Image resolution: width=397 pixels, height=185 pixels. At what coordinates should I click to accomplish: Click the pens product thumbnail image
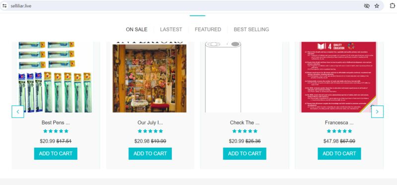pos(56,77)
